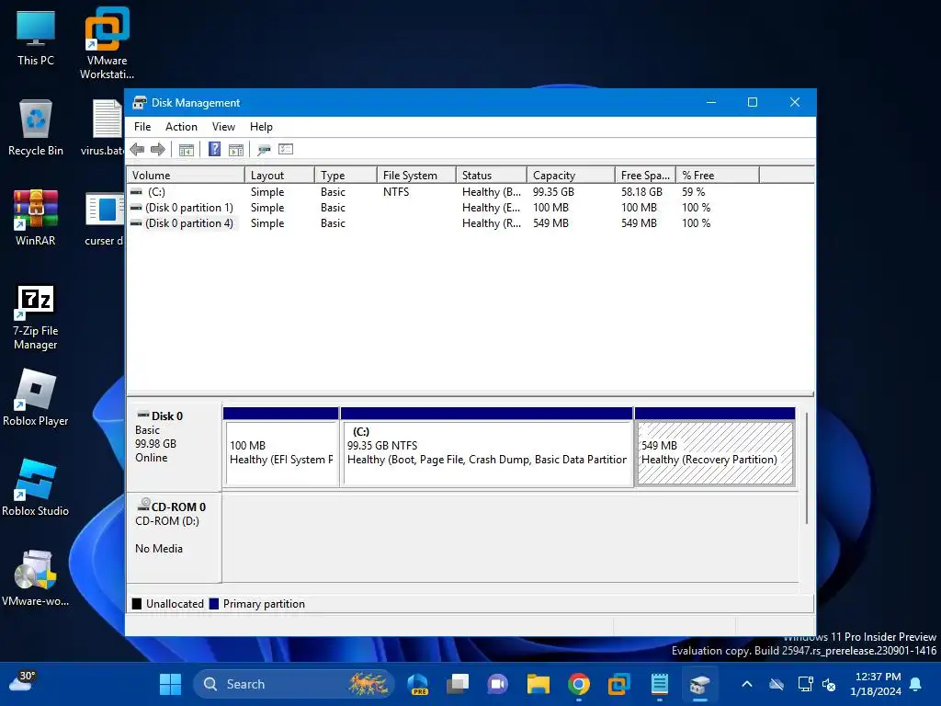Sort by the File System column header
This screenshot has width=941, height=706.
(416, 176)
